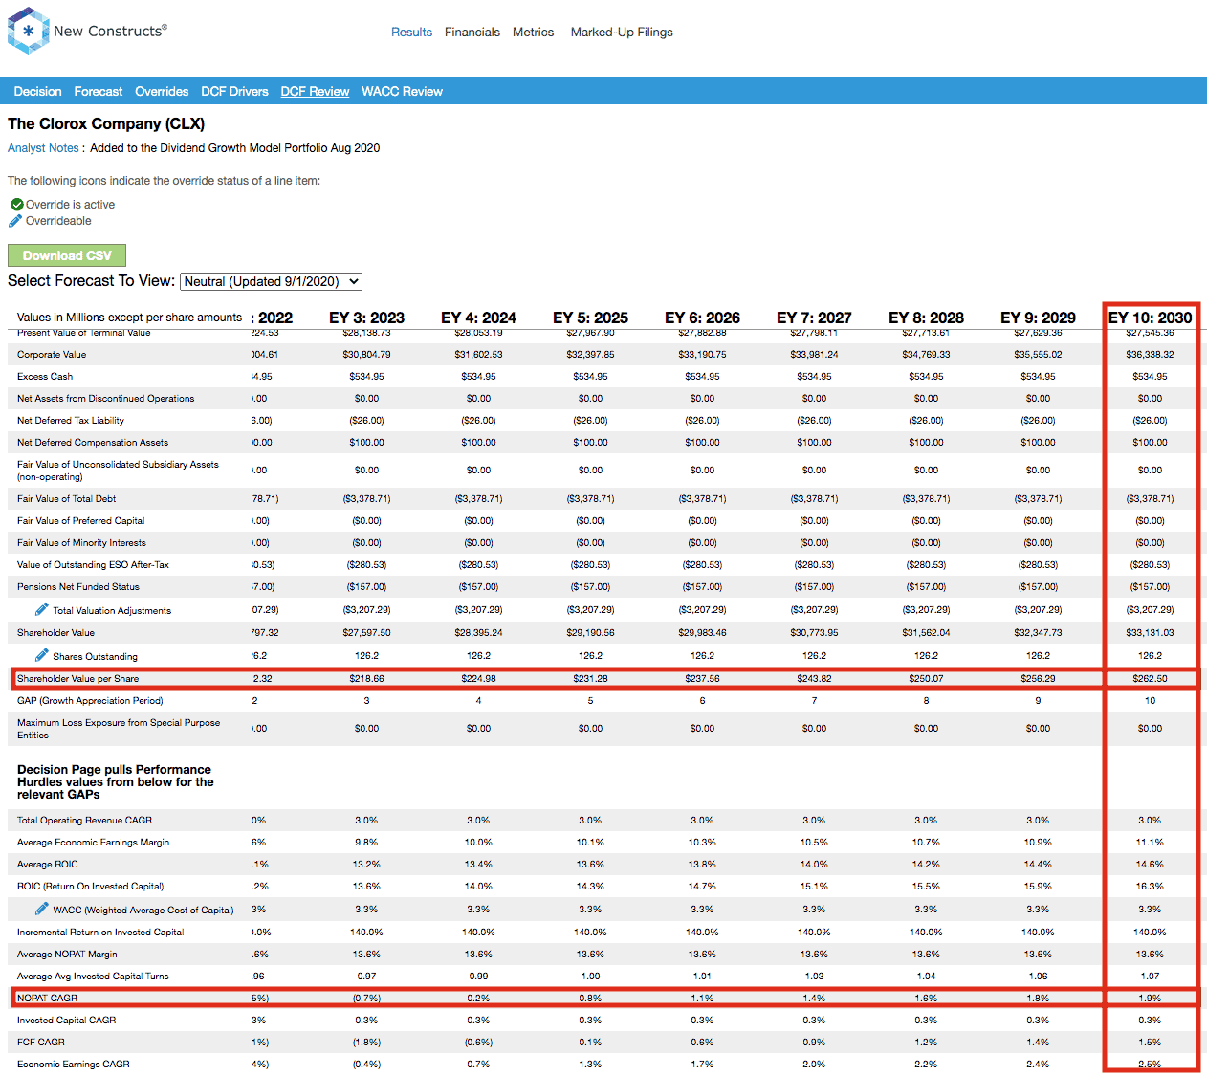Screen dimensions: 1207x1076
Task: Click per-share value $218.66
Action: [366, 679]
